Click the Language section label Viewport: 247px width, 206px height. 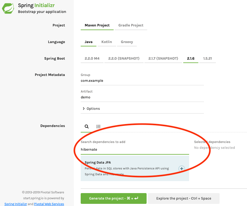click(56, 42)
